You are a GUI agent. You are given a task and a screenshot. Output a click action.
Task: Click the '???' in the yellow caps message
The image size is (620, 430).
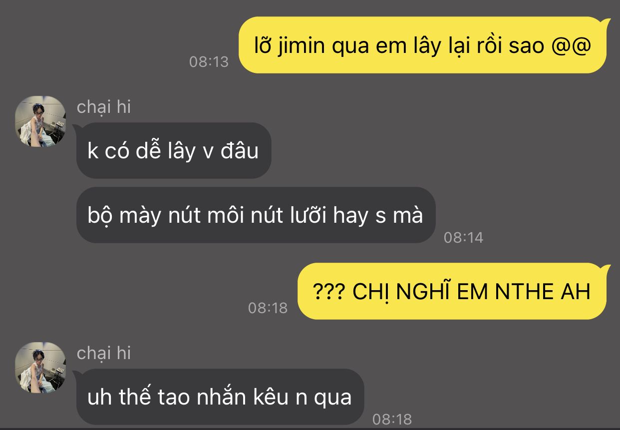[x=329, y=292]
